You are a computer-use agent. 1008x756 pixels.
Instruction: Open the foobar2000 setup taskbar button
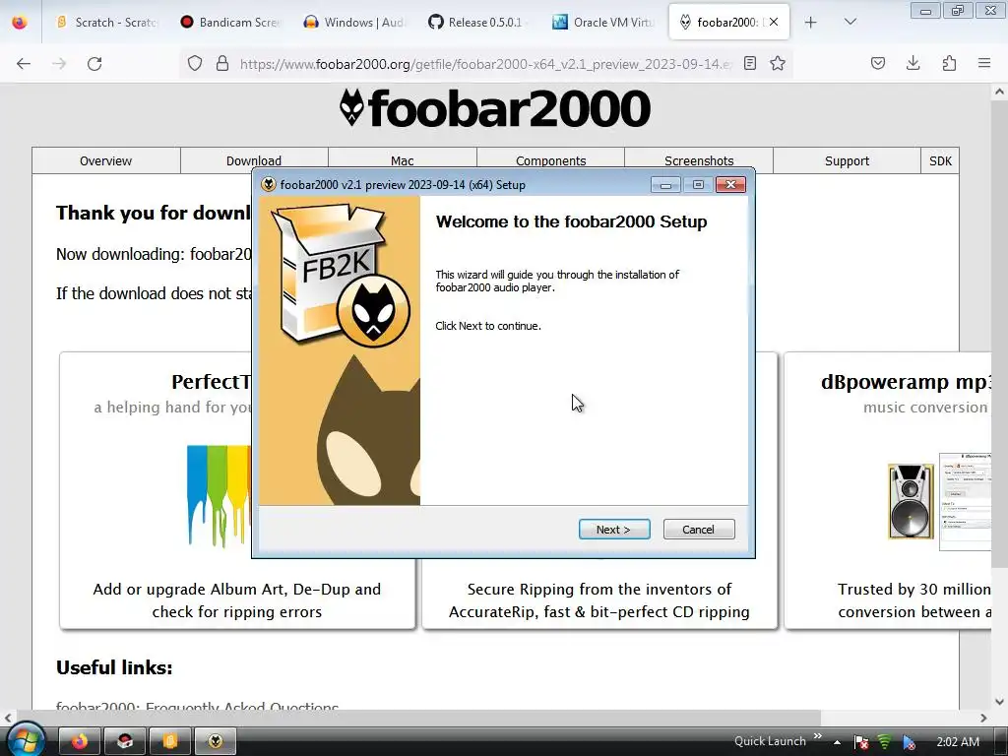(216, 742)
